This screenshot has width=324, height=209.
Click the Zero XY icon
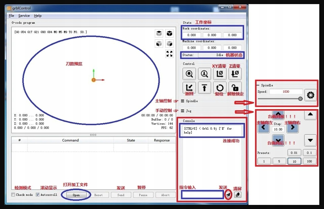coord(220,74)
